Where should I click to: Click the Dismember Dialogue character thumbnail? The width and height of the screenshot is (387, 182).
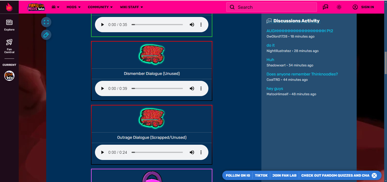(152, 55)
